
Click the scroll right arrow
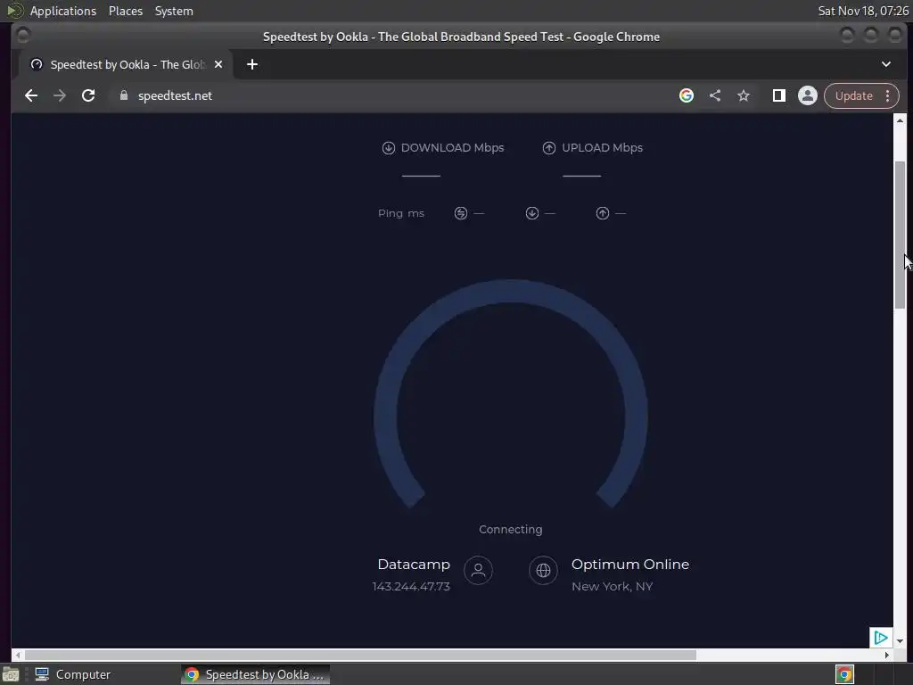887,655
